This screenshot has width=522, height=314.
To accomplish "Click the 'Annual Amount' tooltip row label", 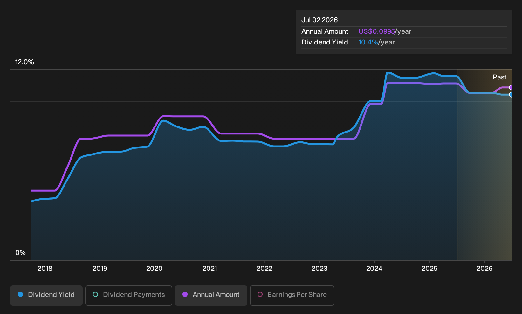I will pyautogui.click(x=325, y=31).
